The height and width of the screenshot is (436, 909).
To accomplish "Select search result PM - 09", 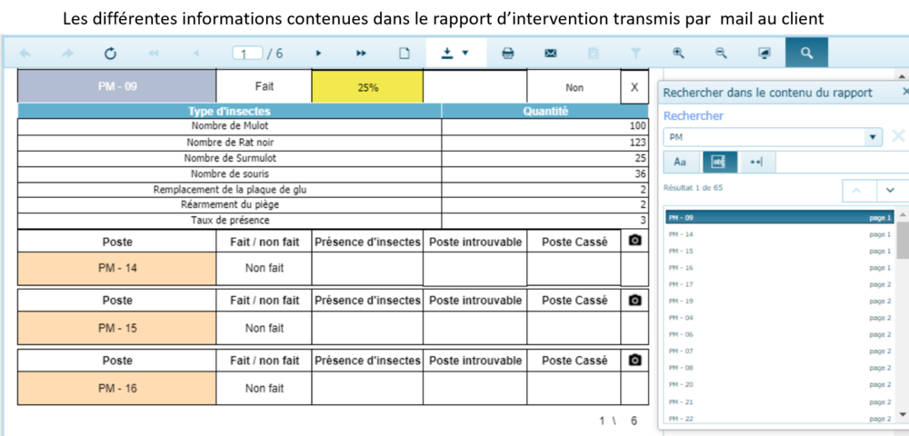I will 780,218.
